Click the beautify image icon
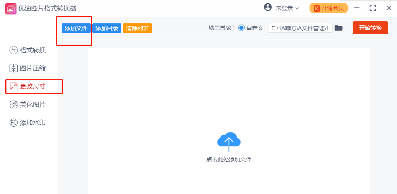The image size is (397, 194). pyautogui.click(x=13, y=105)
